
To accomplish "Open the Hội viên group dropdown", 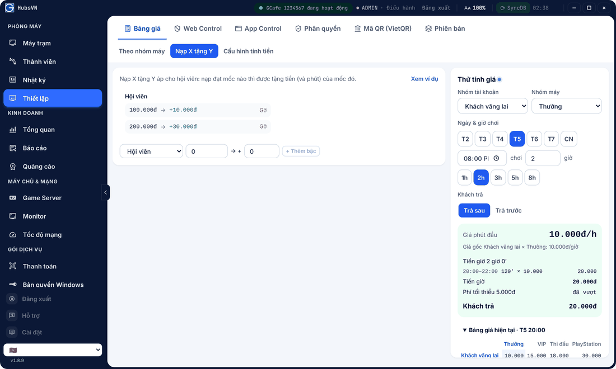I will tap(151, 152).
